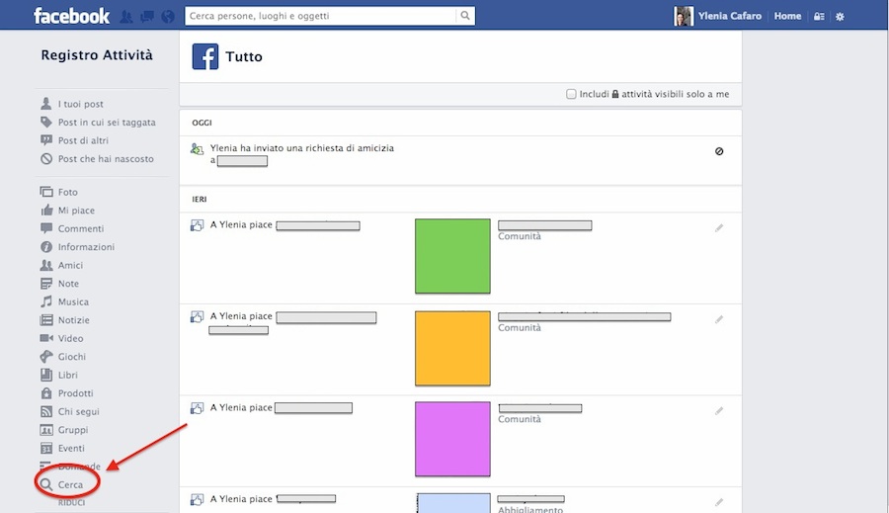Open the green page thumbnail
The width and height of the screenshot is (889, 513).
[x=452, y=256]
